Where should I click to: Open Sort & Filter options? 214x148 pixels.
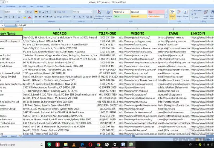(x=206, y=14)
